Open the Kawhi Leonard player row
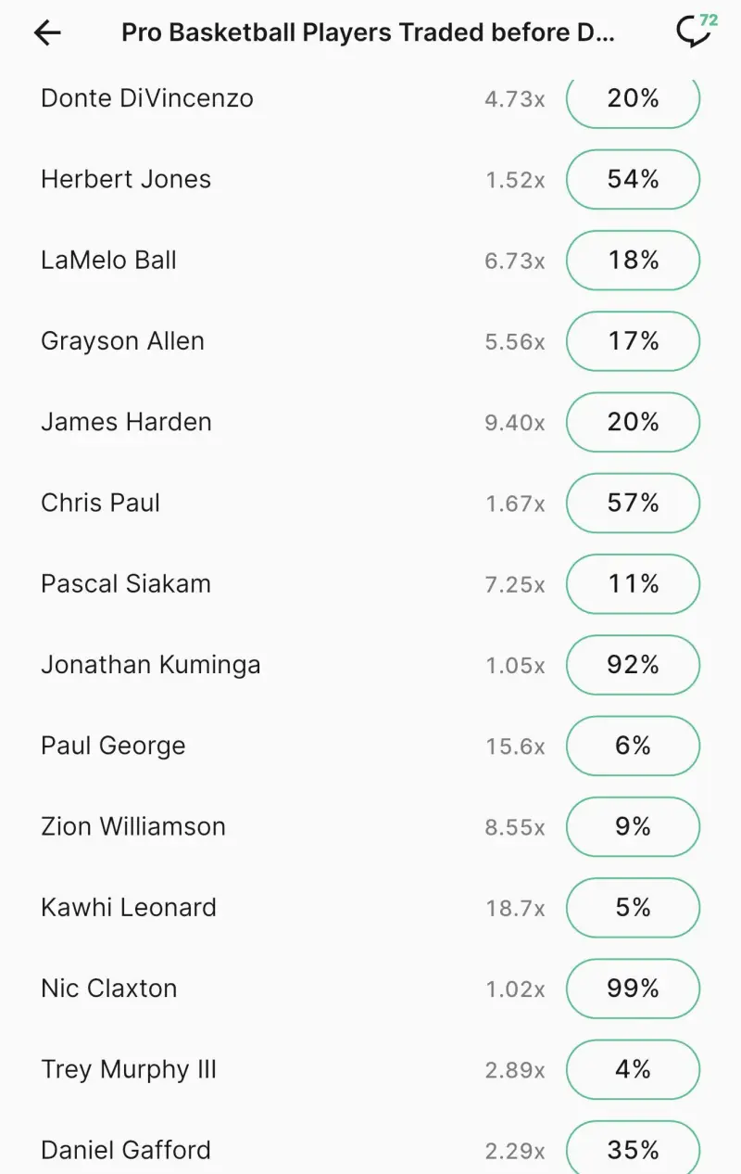This screenshot has height=1174, width=741. coord(129,907)
